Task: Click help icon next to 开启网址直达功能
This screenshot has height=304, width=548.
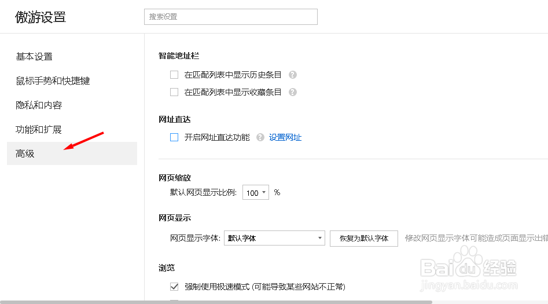Action: pos(260,138)
